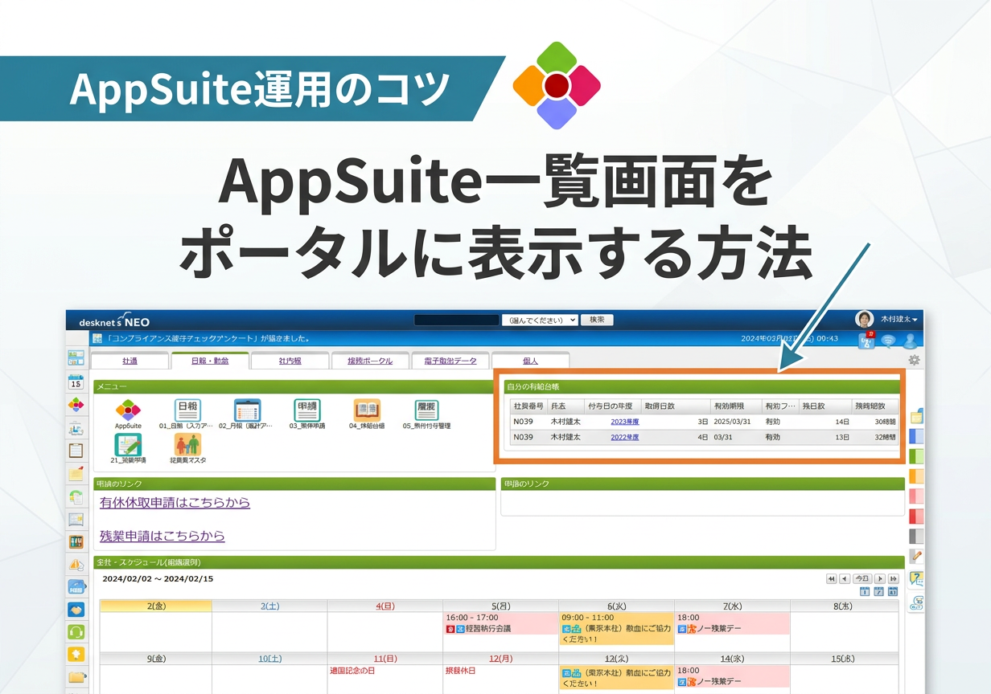Screen dimensions: 991x694
Task: Open the user presence icon in header
Action: pos(910,341)
